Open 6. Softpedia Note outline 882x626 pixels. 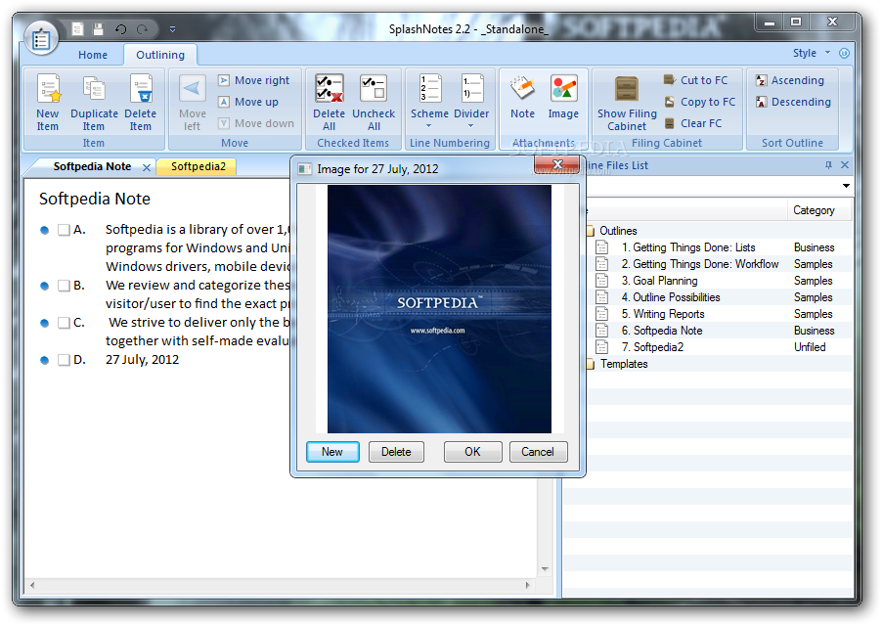(x=662, y=331)
